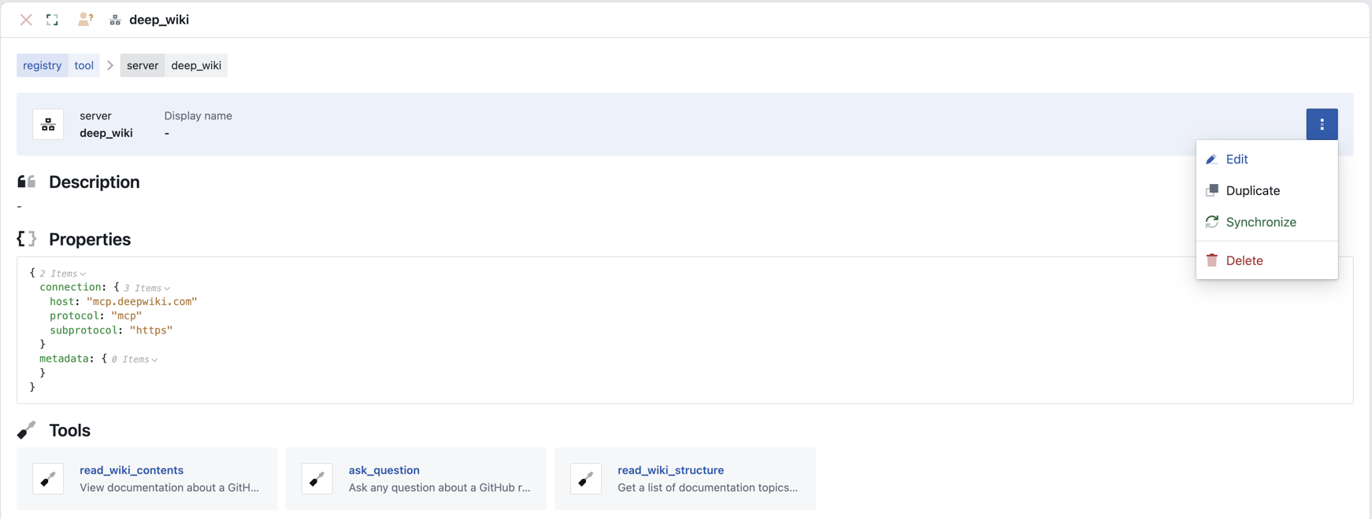This screenshot has width=1372, height=519.
Task: Expand the metadata '0 Items' node
Action: pyautogui.click(x=134, y=359)
